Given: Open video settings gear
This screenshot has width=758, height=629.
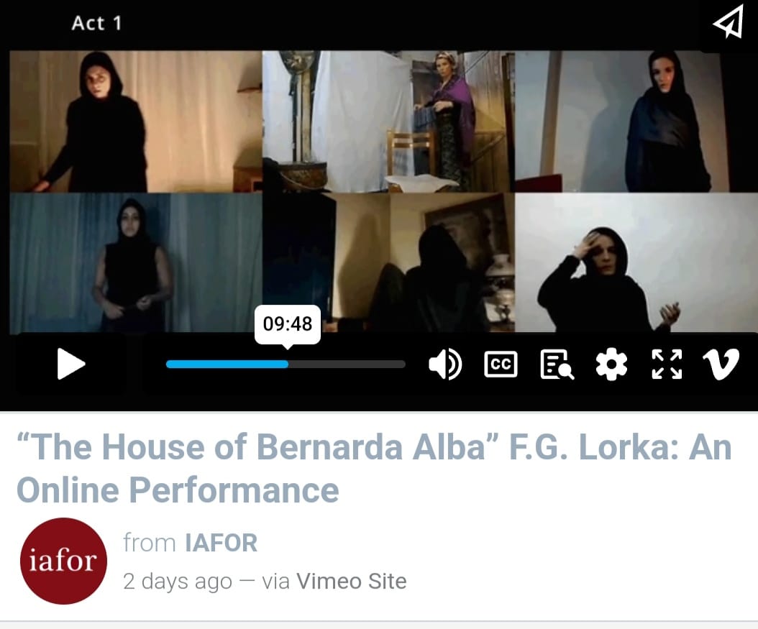Looking at the screenshot, I should click(x=611, y=364).
